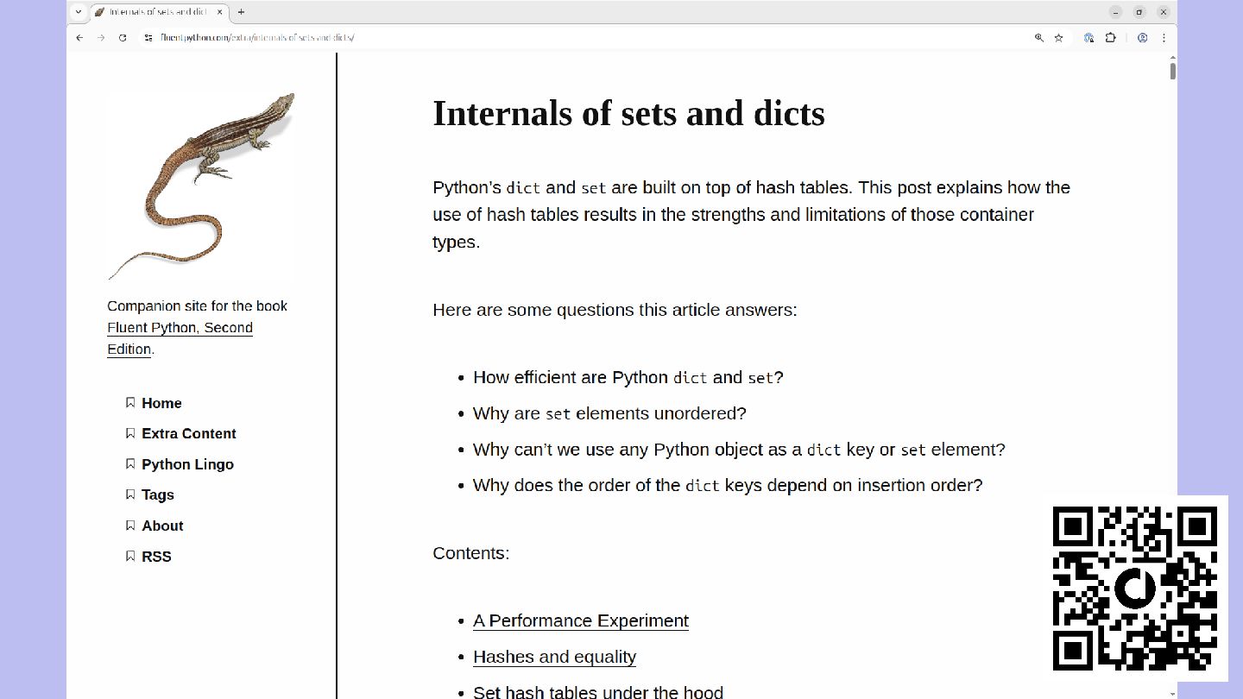1243x699 pixels.
Task: Click the page scrollbar down arrow
Action: point(1172,693)
